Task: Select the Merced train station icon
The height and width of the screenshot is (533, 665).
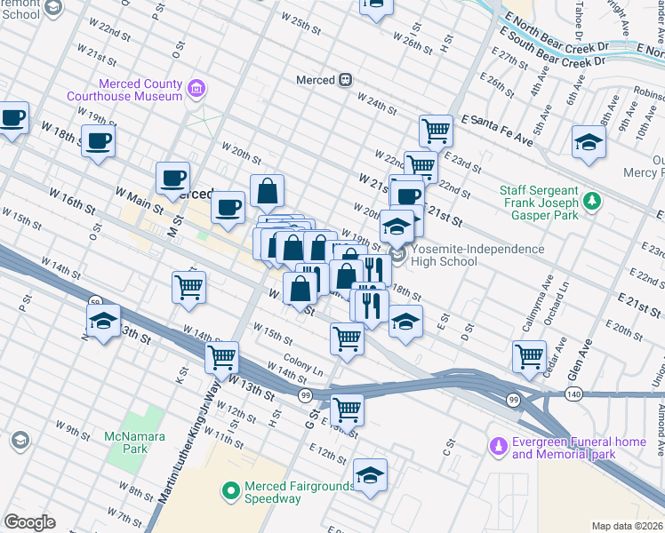Action: 346,80
